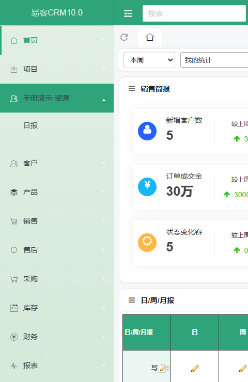
Task: Expand the 项目 menu arrow
Action: click(x=104, y=70)
